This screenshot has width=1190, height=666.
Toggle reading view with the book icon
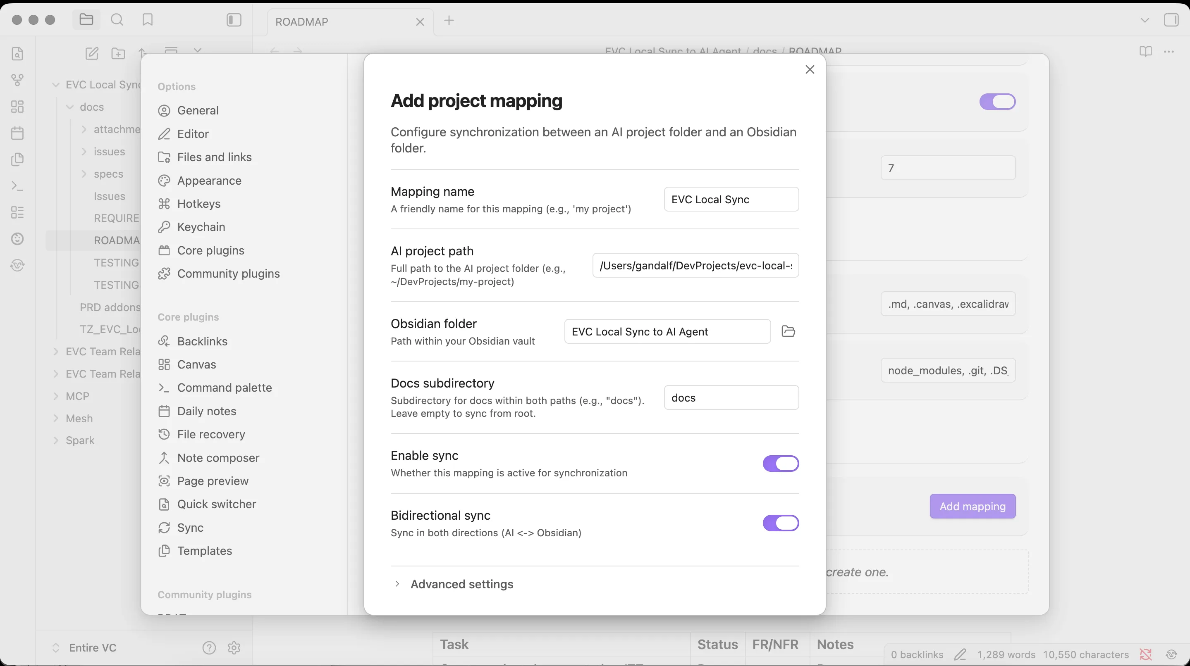pos(1146,52)
